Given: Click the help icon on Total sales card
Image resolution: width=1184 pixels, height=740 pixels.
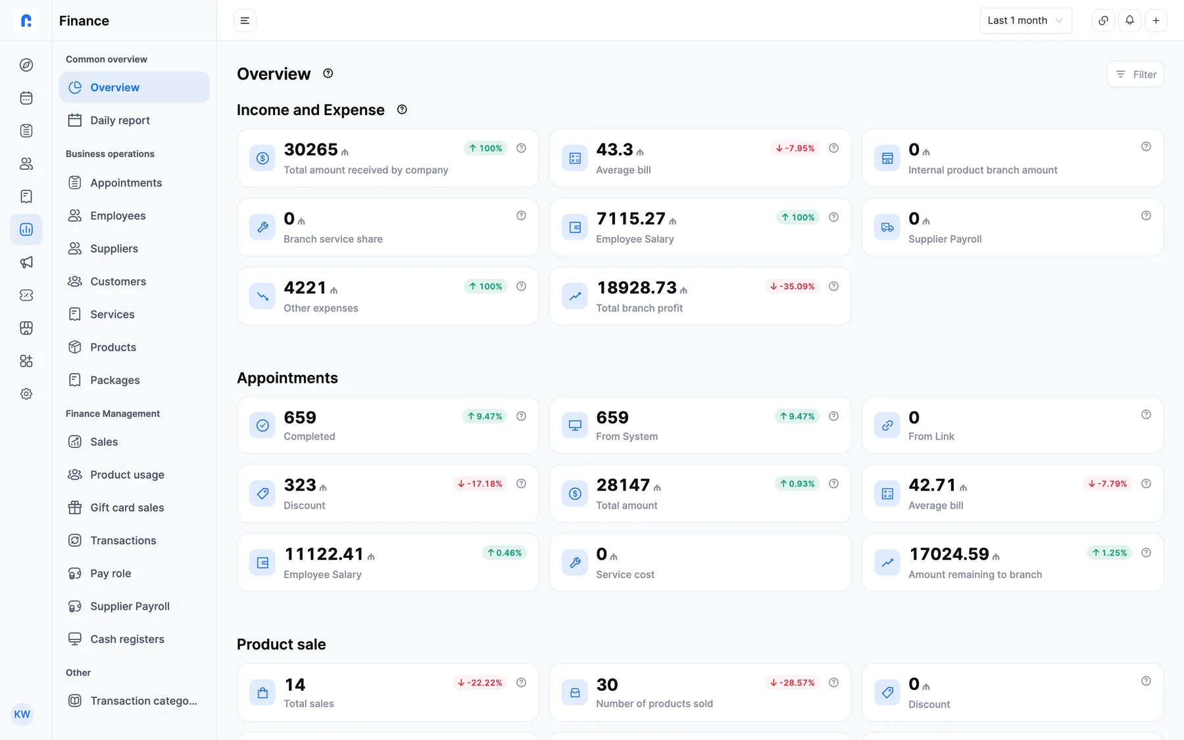Looking at the screenshot, I should pos(521,683).
